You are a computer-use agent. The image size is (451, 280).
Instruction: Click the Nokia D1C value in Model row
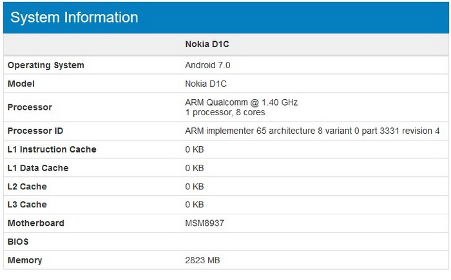(206, 84)
